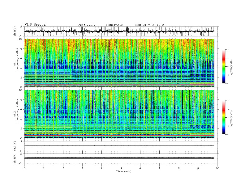Click the '-7' label on ch.2 colorbar
This screenshot has width=245, height=189.
[x=228, y=134]
